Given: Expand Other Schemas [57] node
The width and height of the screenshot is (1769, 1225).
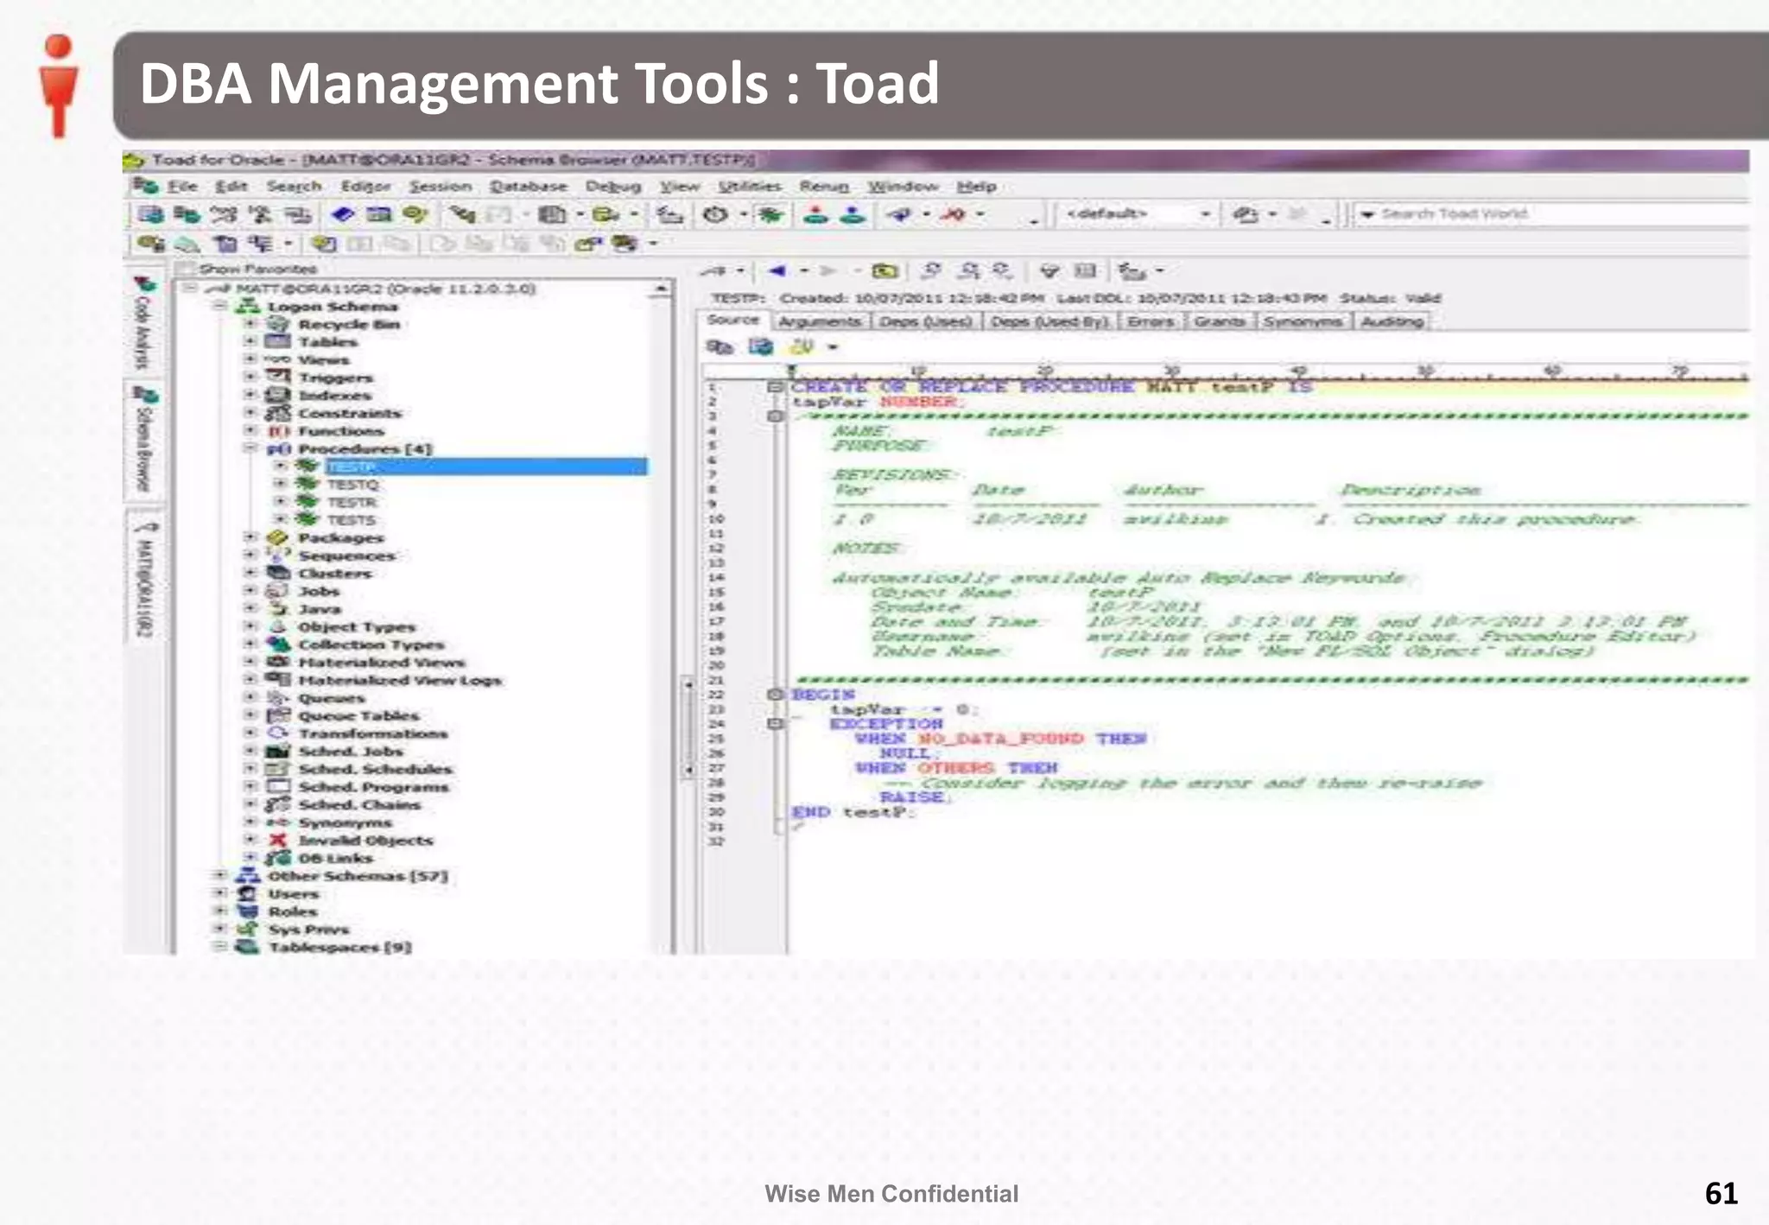Looking at the screenshot, I should (220, 875).
